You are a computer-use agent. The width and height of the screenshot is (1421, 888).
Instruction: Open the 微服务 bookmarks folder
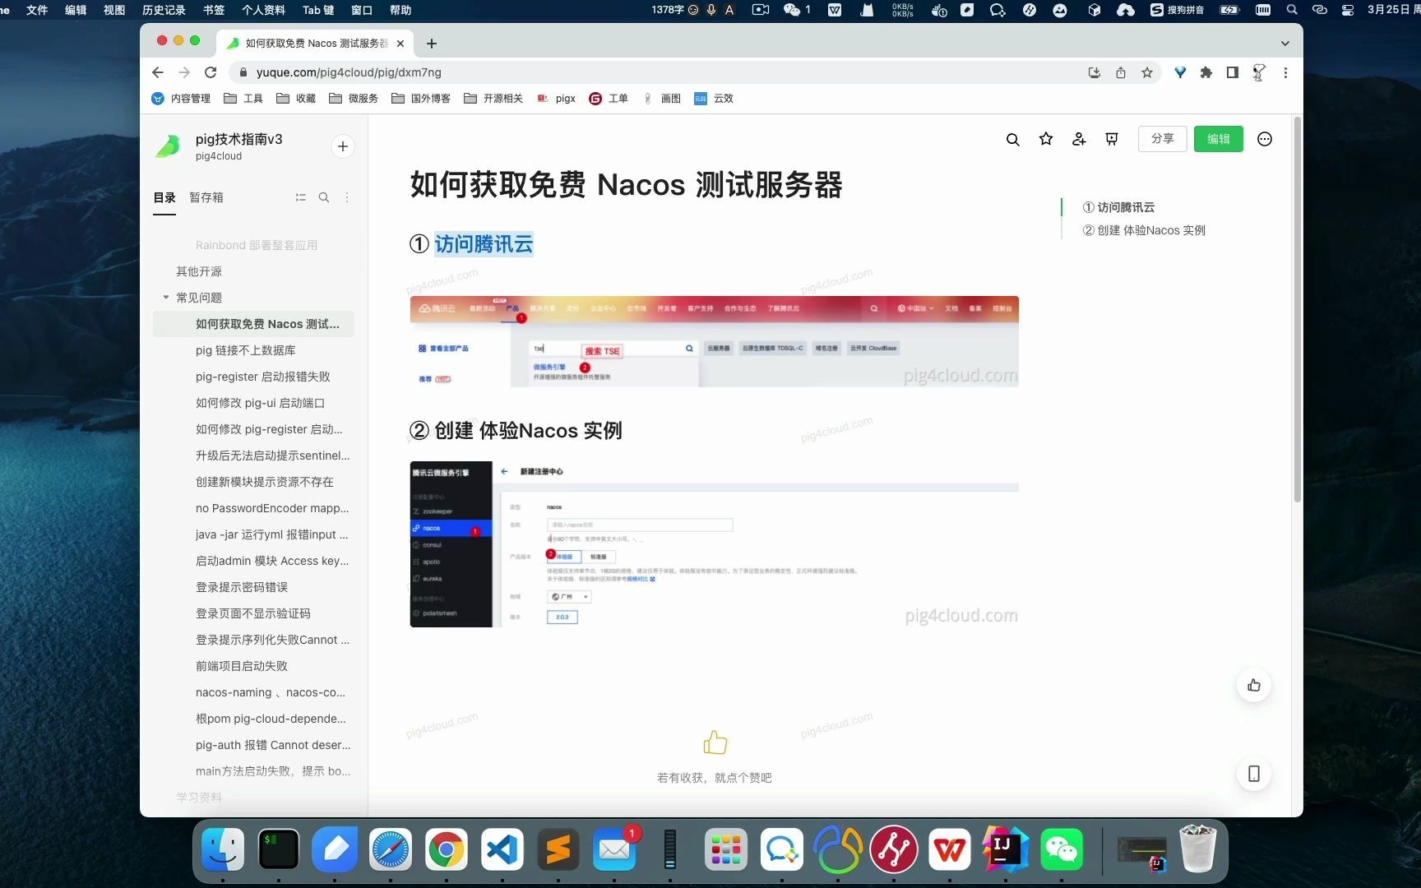click(354, 99)
